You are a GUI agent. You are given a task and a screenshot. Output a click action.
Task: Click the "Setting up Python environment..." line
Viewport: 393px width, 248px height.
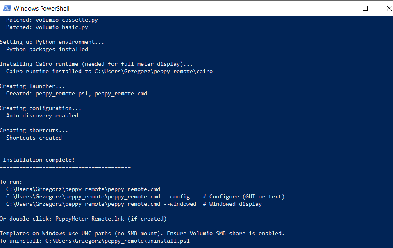pyautogui.click(x=52, y=42)
